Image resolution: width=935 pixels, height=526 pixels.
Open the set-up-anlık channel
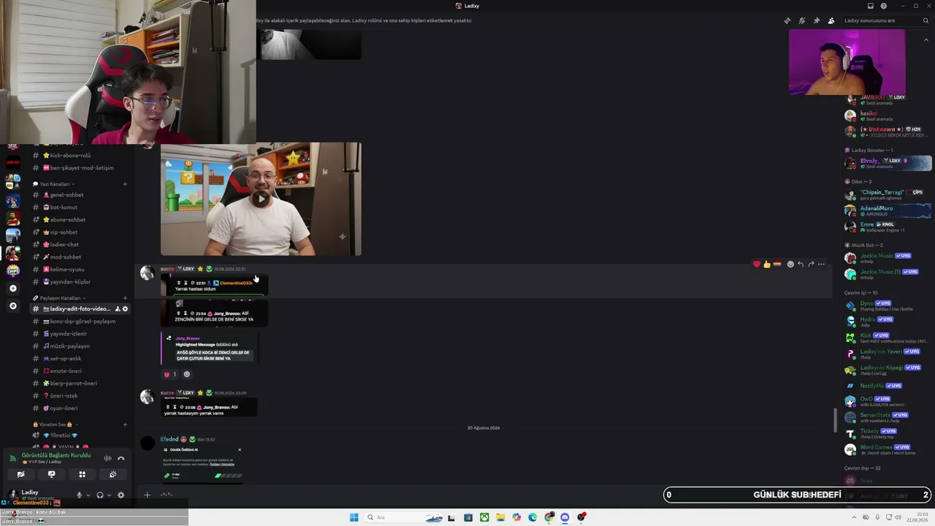[x=79, y=359]
